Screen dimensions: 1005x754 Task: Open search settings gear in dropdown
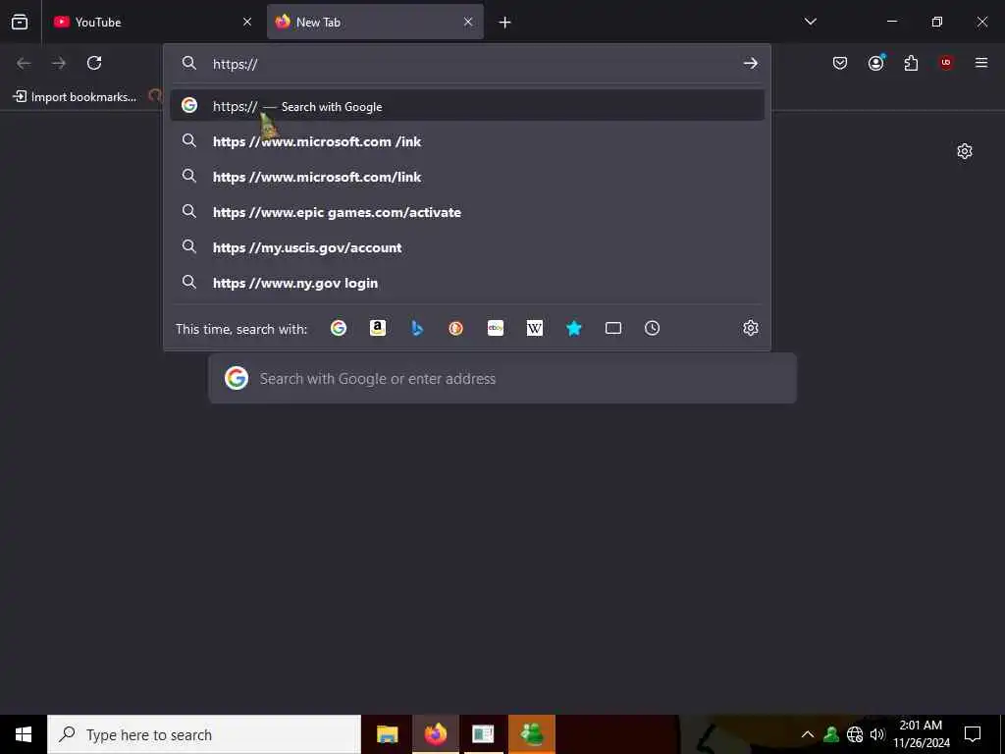click(x=751, y=328)
